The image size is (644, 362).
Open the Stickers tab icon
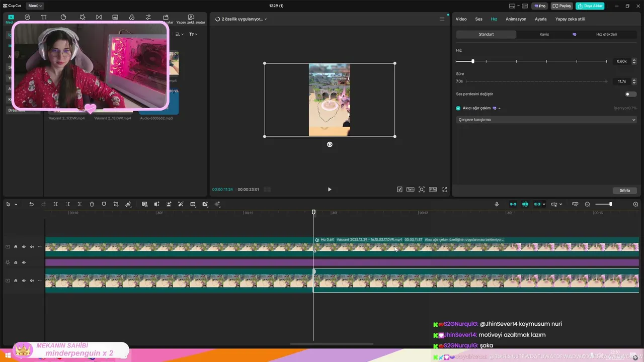click(63, 17)
